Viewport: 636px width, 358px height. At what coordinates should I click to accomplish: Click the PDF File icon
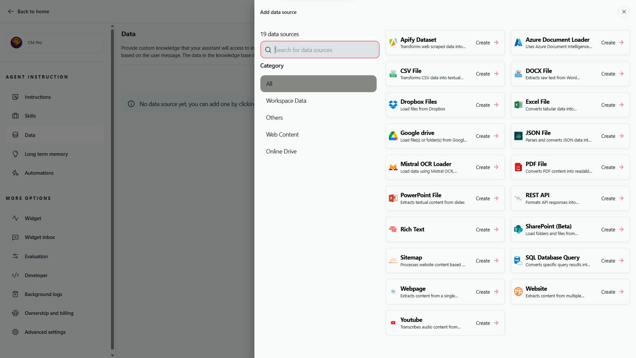click(x=518, y=167)
